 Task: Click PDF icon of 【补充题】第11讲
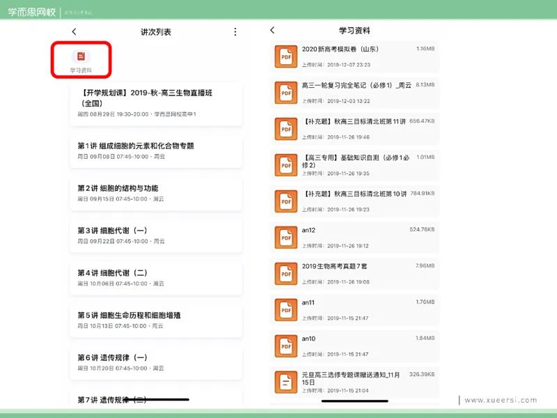pos(286,129)
